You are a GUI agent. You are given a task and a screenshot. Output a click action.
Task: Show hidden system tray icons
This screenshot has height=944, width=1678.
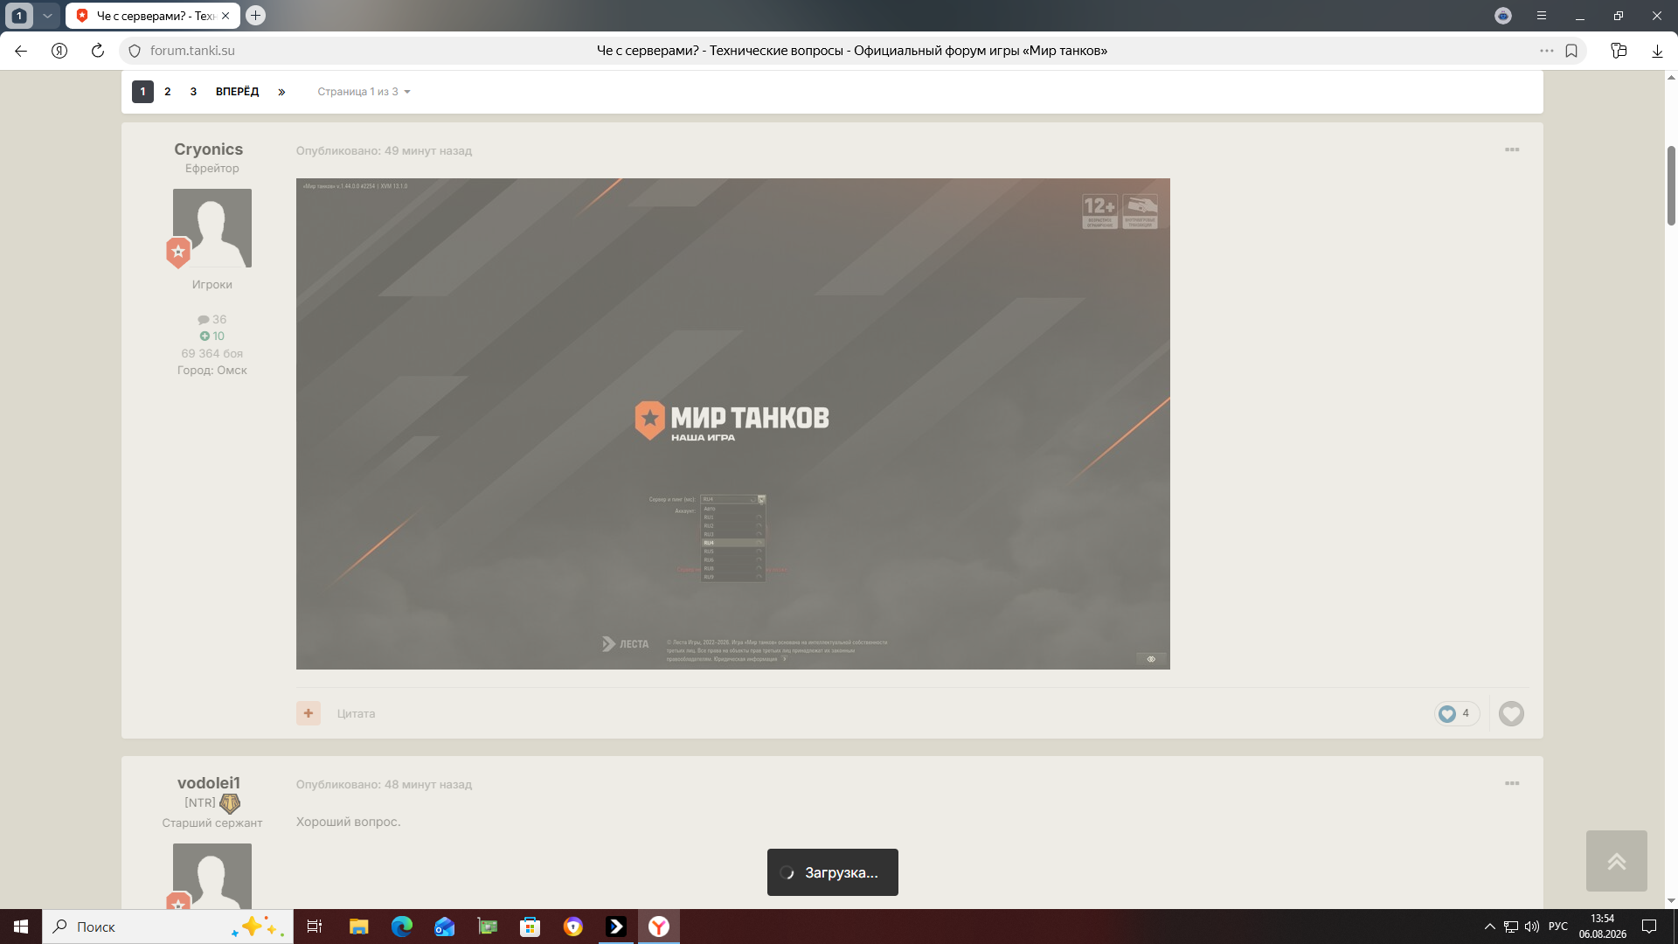1490,927
